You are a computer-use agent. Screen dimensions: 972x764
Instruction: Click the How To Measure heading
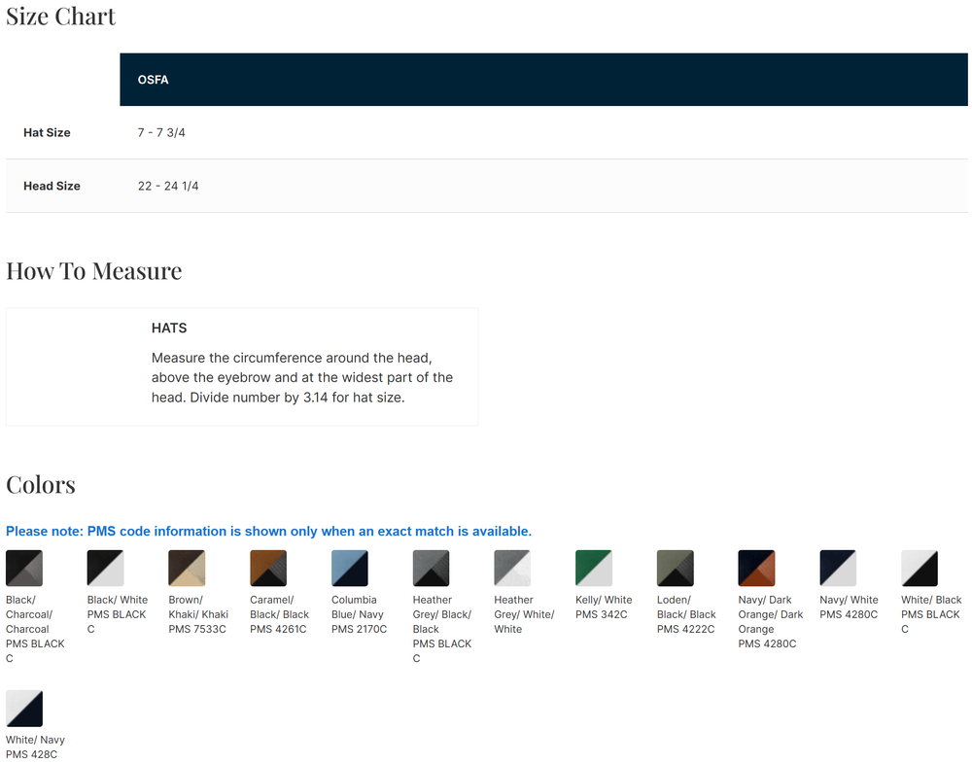click(x=94, y=271)
